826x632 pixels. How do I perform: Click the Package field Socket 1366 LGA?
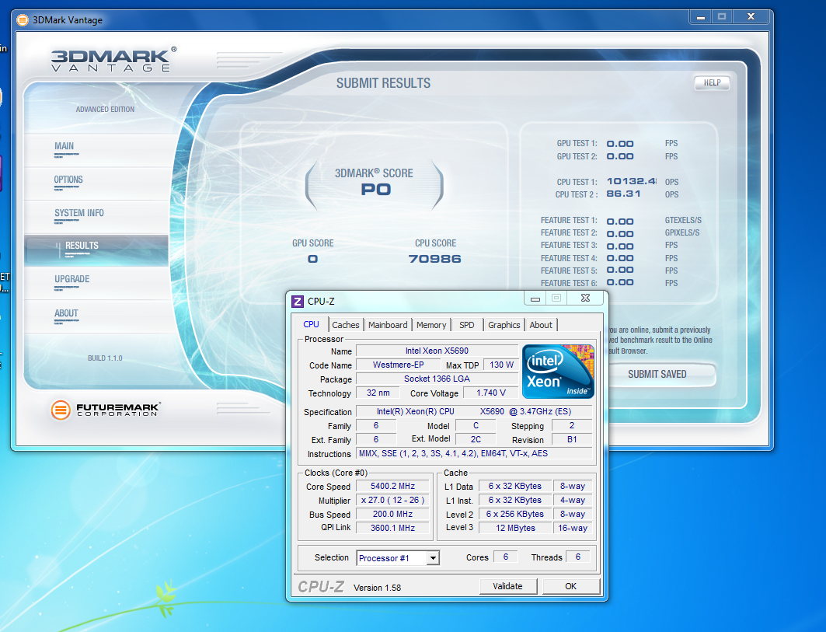437,379
